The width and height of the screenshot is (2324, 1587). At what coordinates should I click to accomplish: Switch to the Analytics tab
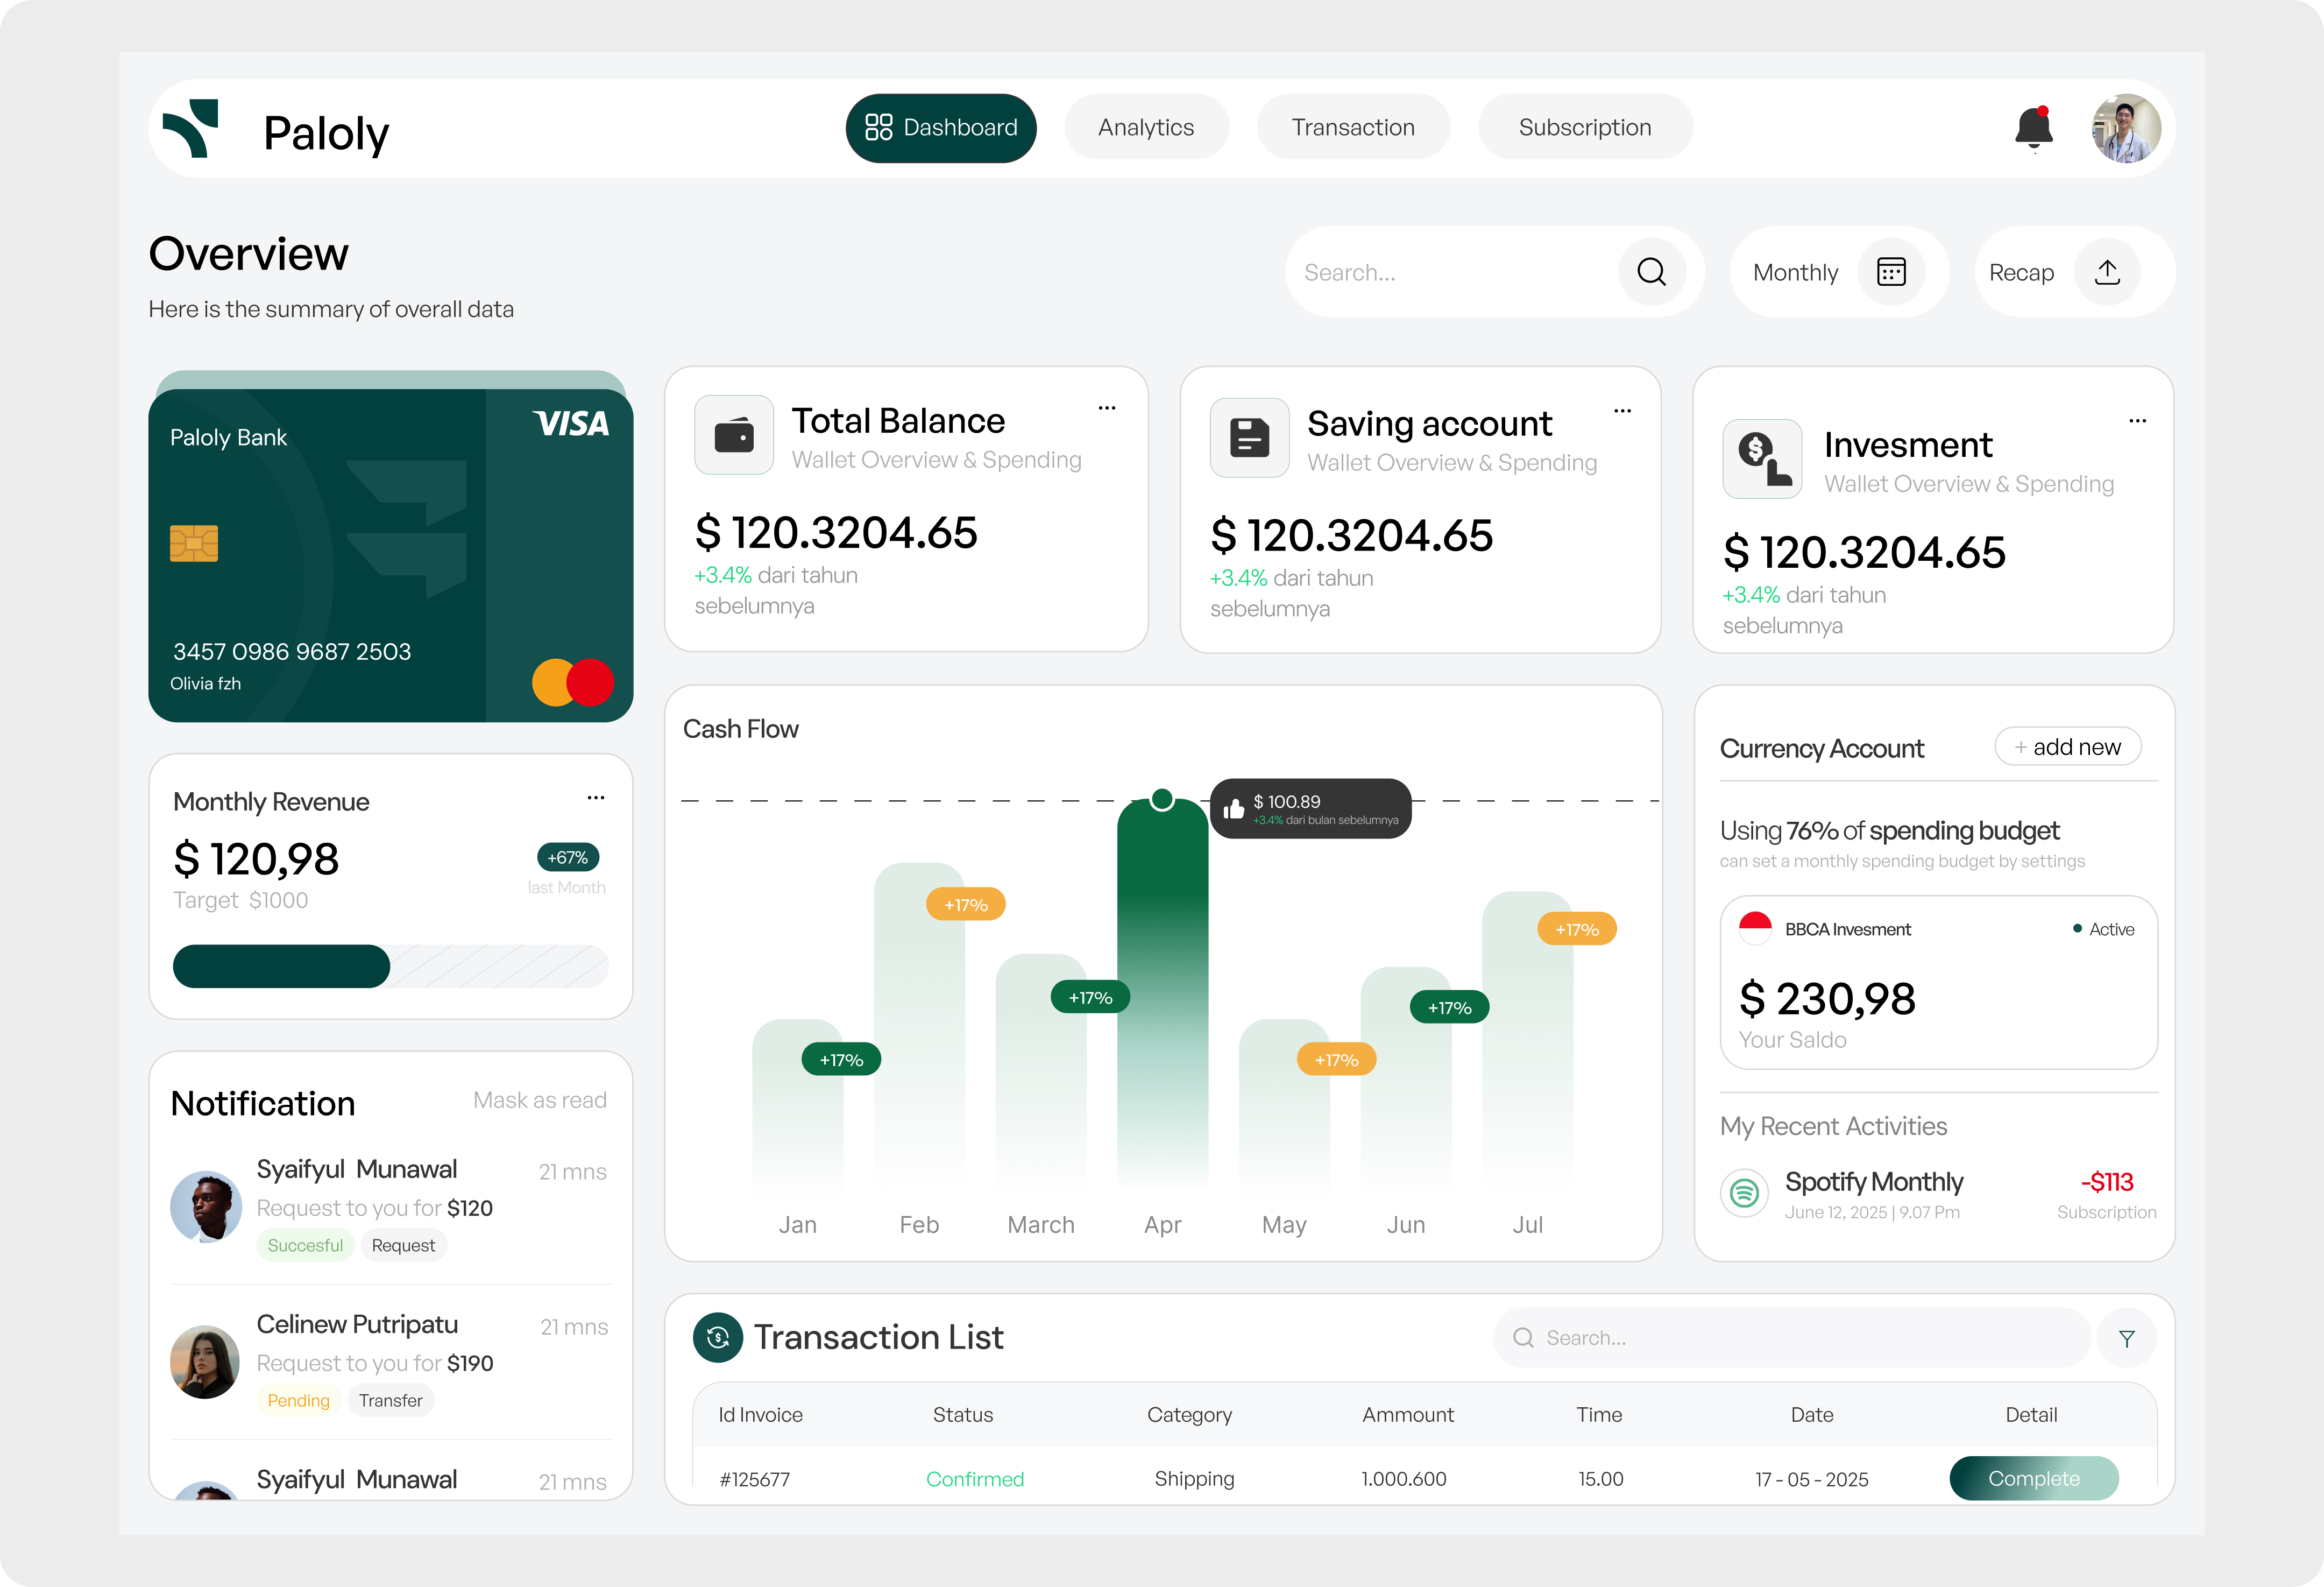tap(1146, 127)
